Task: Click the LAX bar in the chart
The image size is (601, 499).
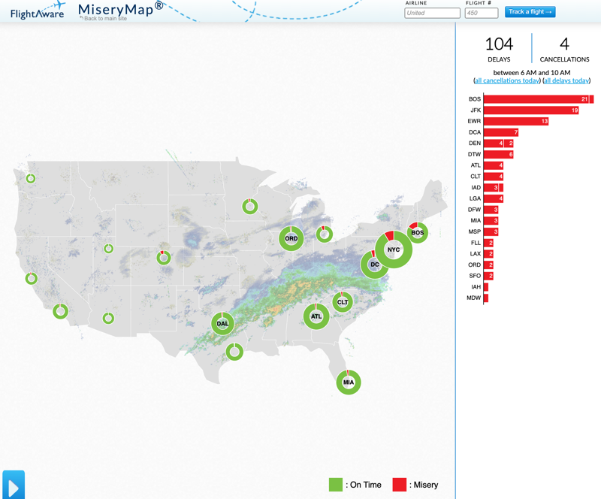Action: (489, 254)
